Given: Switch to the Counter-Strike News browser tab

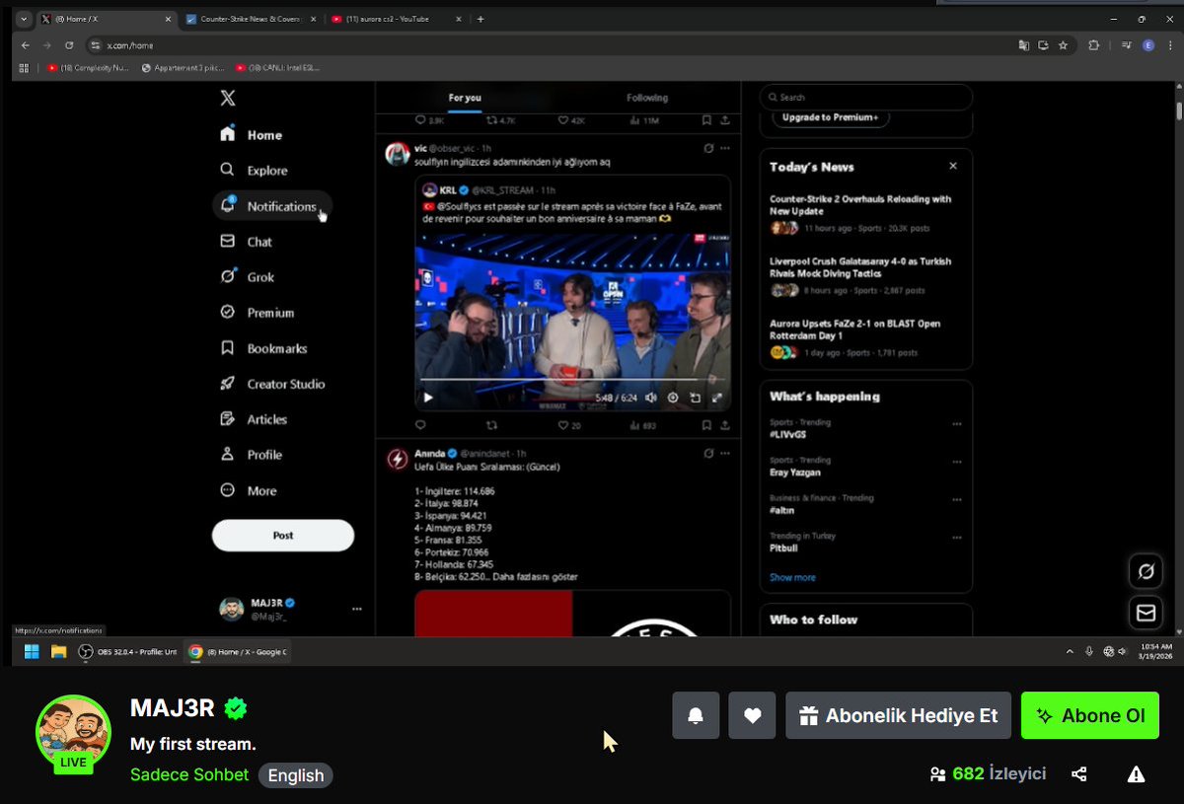Looking at the screenshot, I should pos(252,19).
